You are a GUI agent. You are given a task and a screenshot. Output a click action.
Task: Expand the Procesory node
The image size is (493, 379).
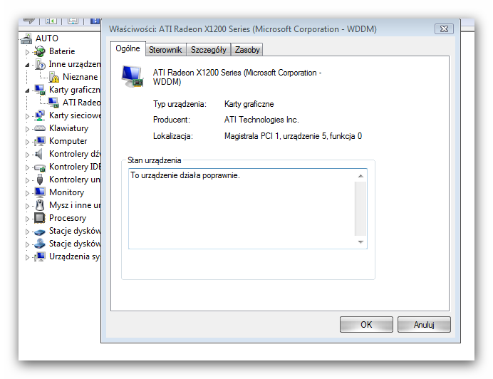[x=27, y=219]
